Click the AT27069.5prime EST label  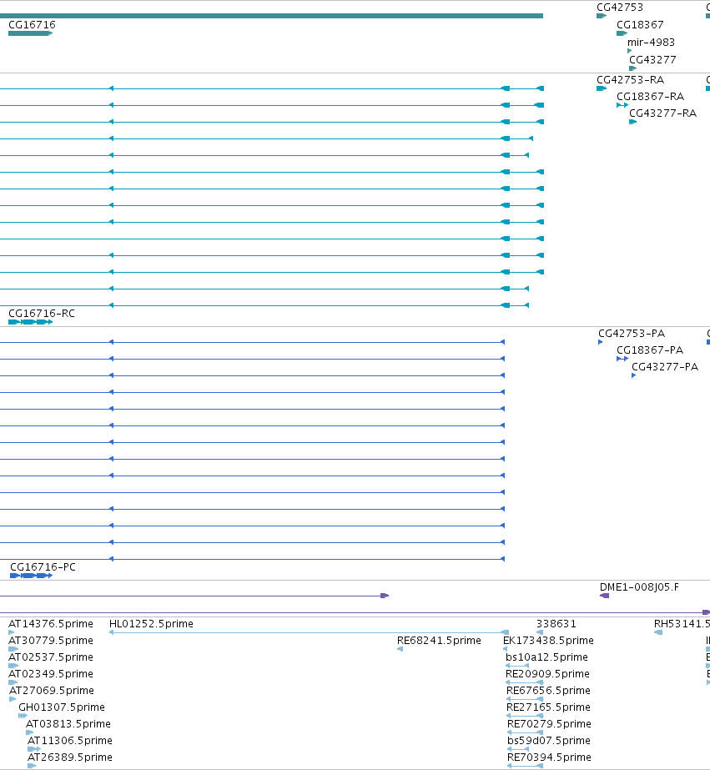click(x=52, y=691)
